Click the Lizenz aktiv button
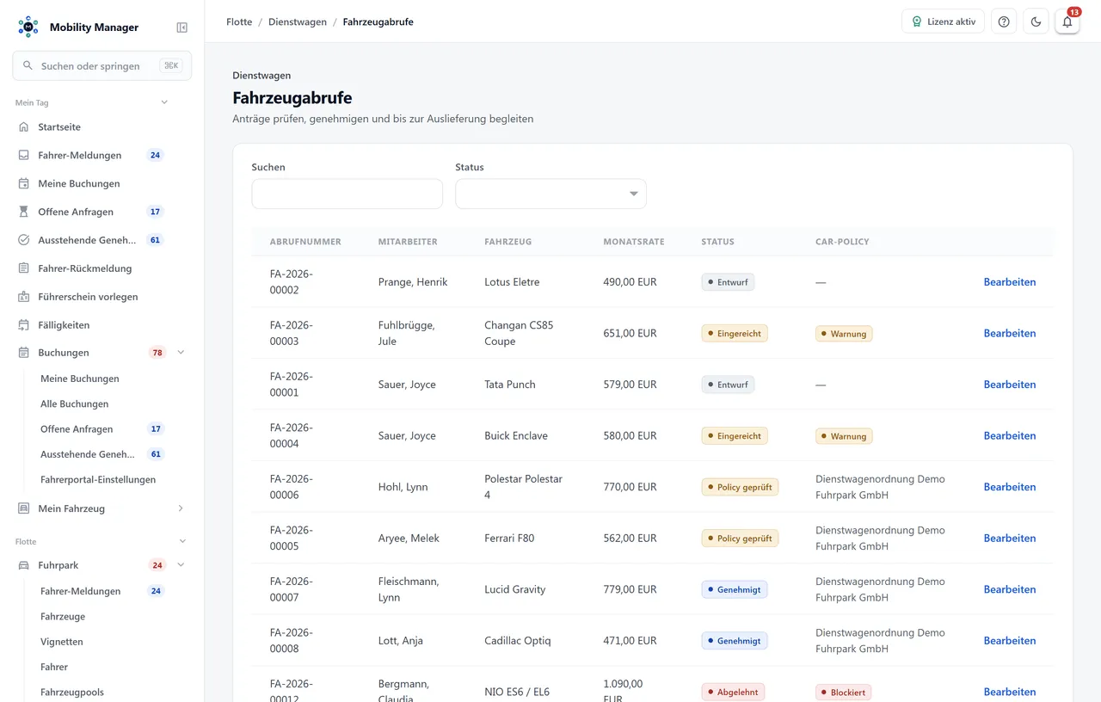This screenshot has width=1101, height=702. coord(943,22)
